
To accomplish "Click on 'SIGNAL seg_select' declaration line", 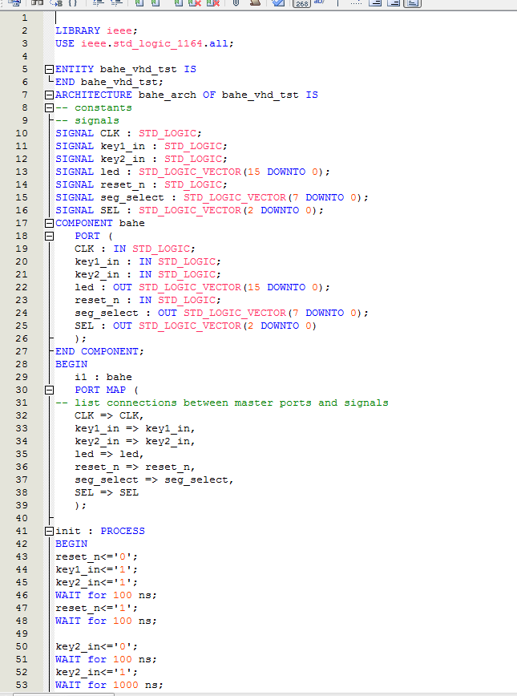I will click(x=212, y=198).
